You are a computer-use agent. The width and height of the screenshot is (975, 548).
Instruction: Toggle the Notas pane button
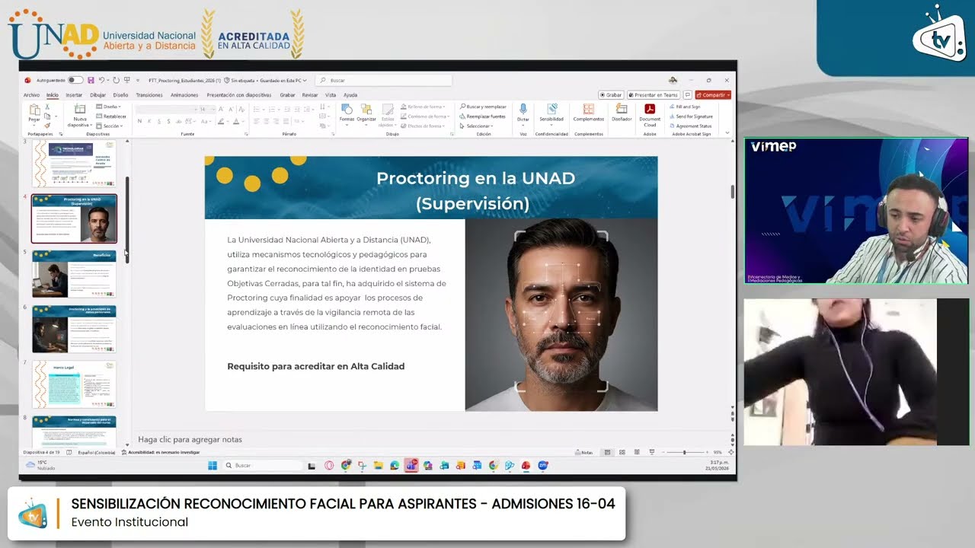(584, 452)
